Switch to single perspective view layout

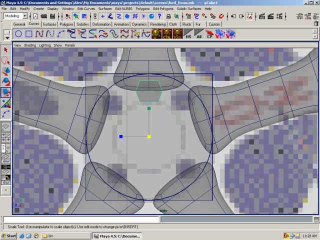(x=6, y=127)
